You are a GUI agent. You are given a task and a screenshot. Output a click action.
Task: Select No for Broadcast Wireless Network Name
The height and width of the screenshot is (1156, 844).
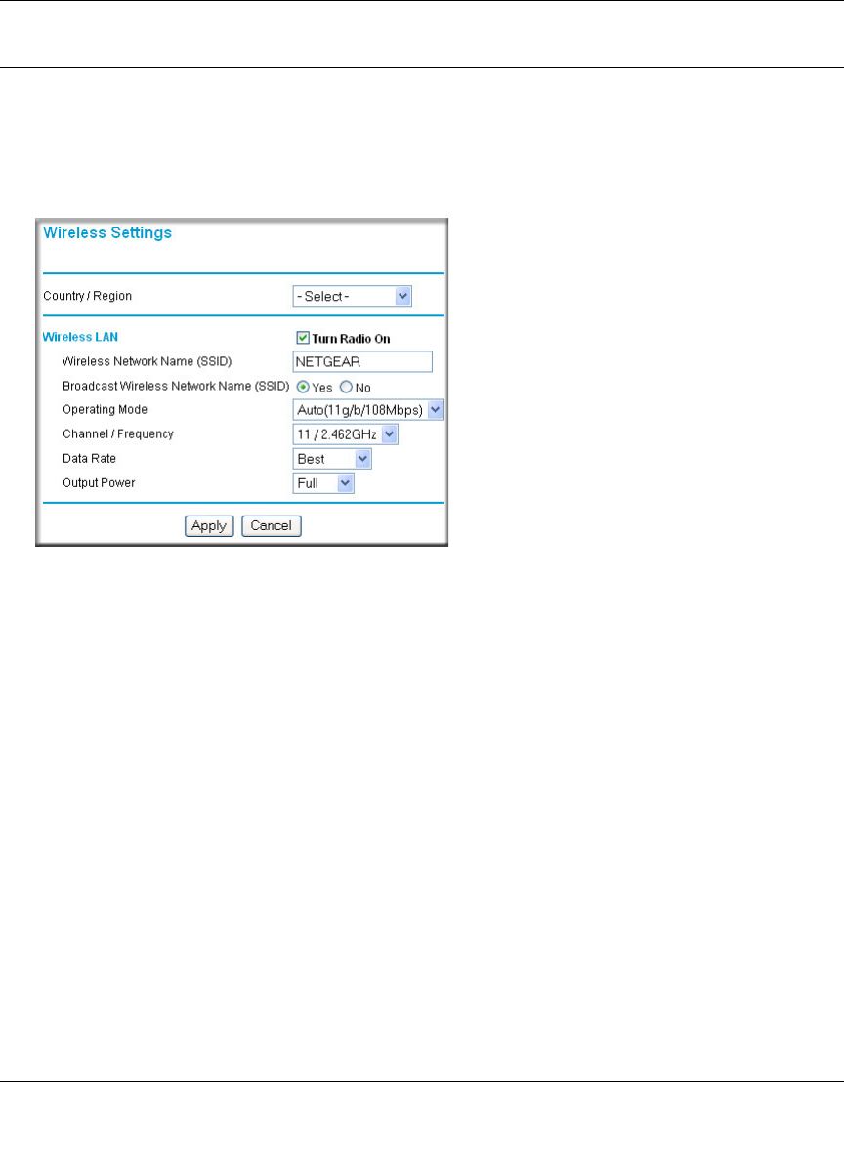point(346,387)
